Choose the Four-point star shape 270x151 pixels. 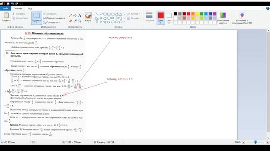[x=101, y=22]
